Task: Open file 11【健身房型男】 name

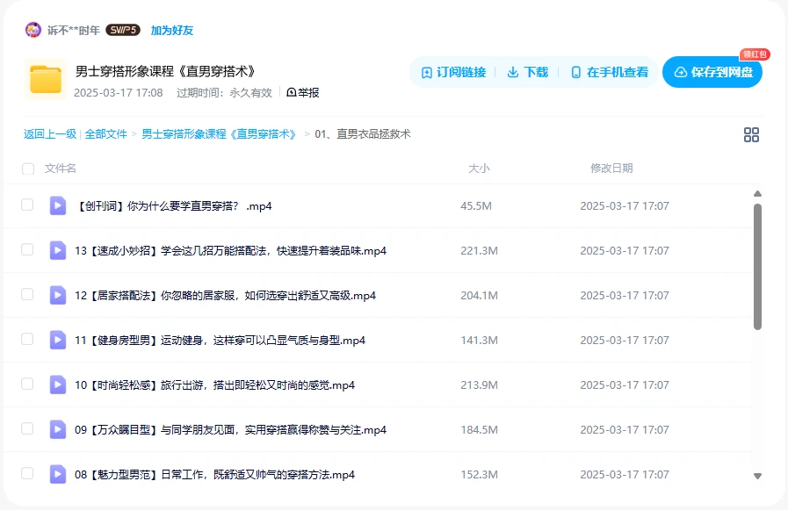Action: pyautogui.click(x=220, y=340)
